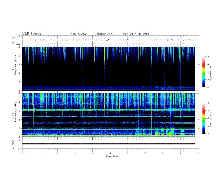Click the ch.2 spectrogram color bar
Image resolution: width=223 pixels, height=172 pixels.
(x=204, y=118)
